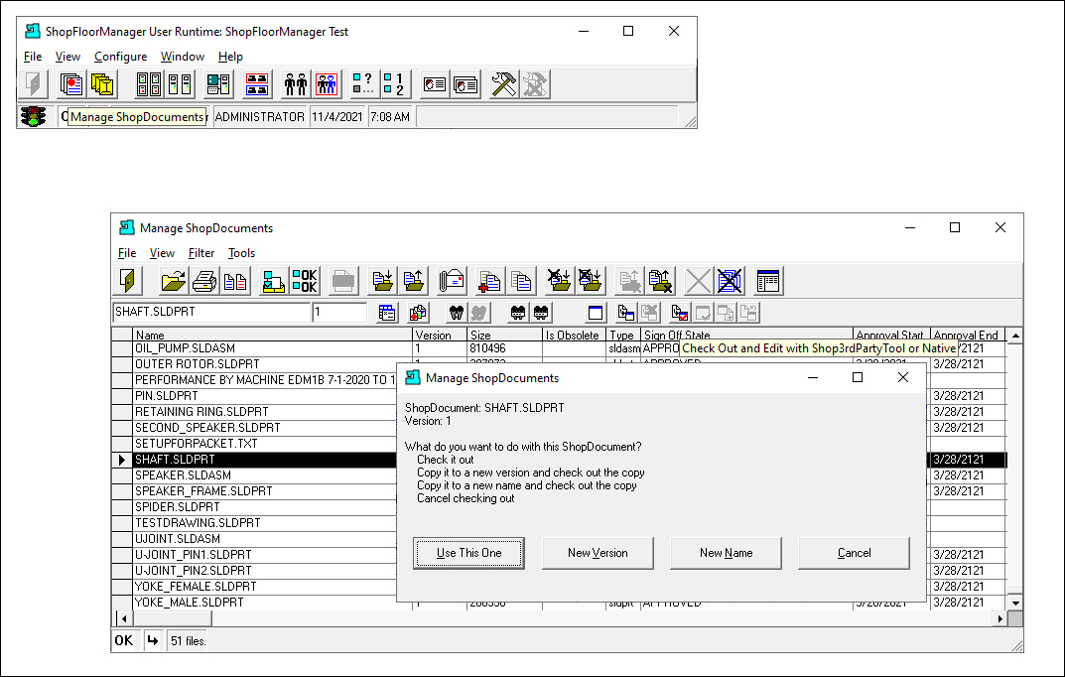Click the envelope with paperclip icon
The height and width of the screenshot is (677, 1065).
coord(451,281)
